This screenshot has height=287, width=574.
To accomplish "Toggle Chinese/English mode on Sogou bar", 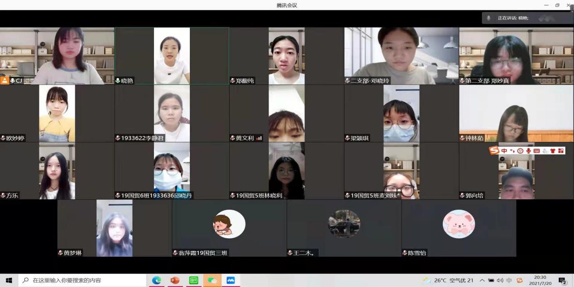I will 504,151.
